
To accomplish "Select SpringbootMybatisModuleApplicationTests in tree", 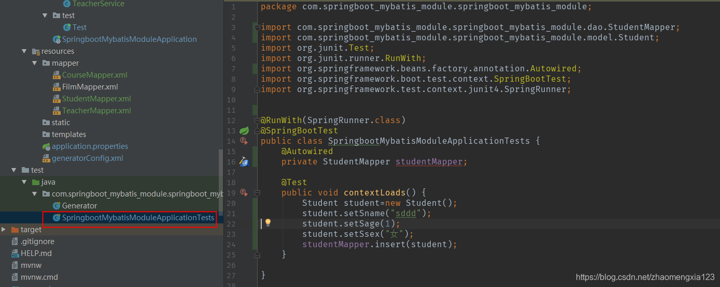I will tap(138, 218).
